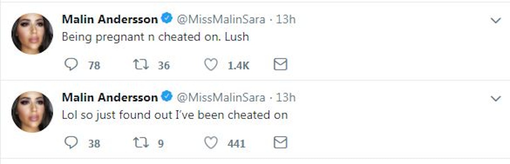Open the Malin Andersson name in the first tweet
The image size is (510, 164).
(x=110, y=19)
